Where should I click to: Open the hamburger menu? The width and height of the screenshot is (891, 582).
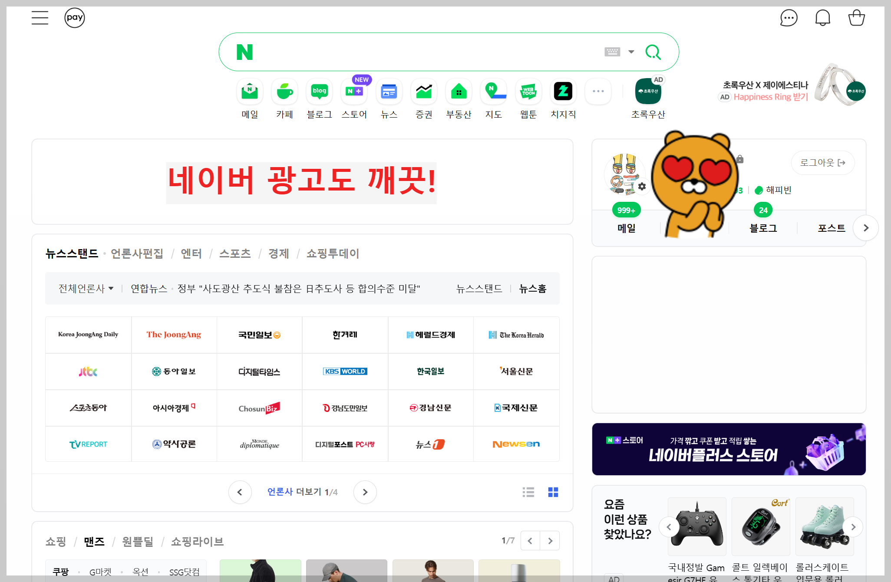click(x=40, y=18)
